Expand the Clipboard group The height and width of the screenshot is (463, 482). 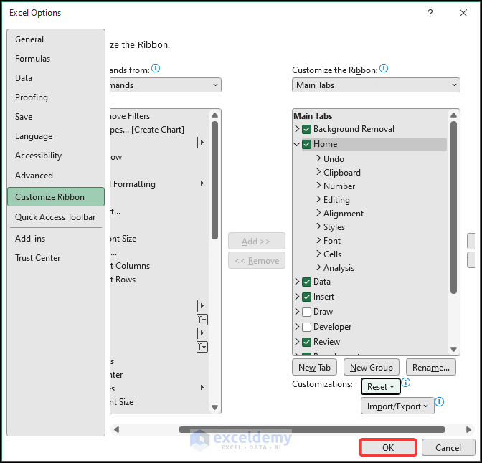[318, 173]
